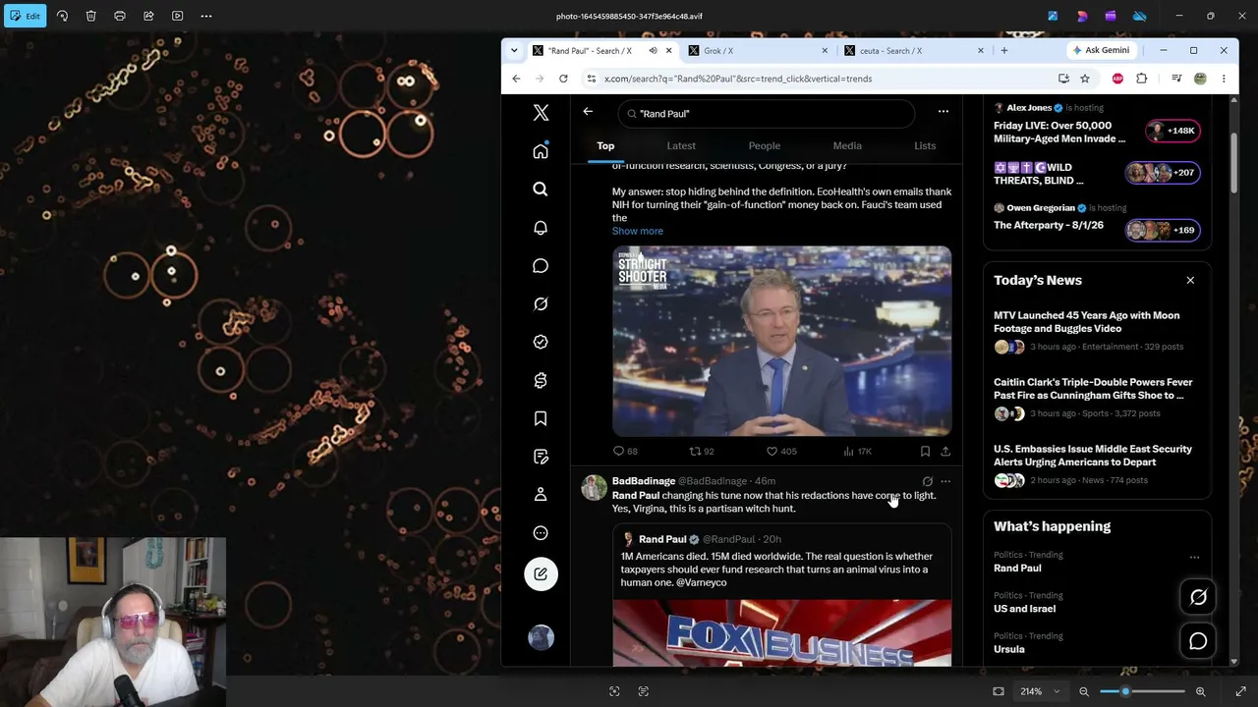1258x707 pixels.
Task: Open Bookmarks in X sidebar
Action: click(x=541, y=418)
